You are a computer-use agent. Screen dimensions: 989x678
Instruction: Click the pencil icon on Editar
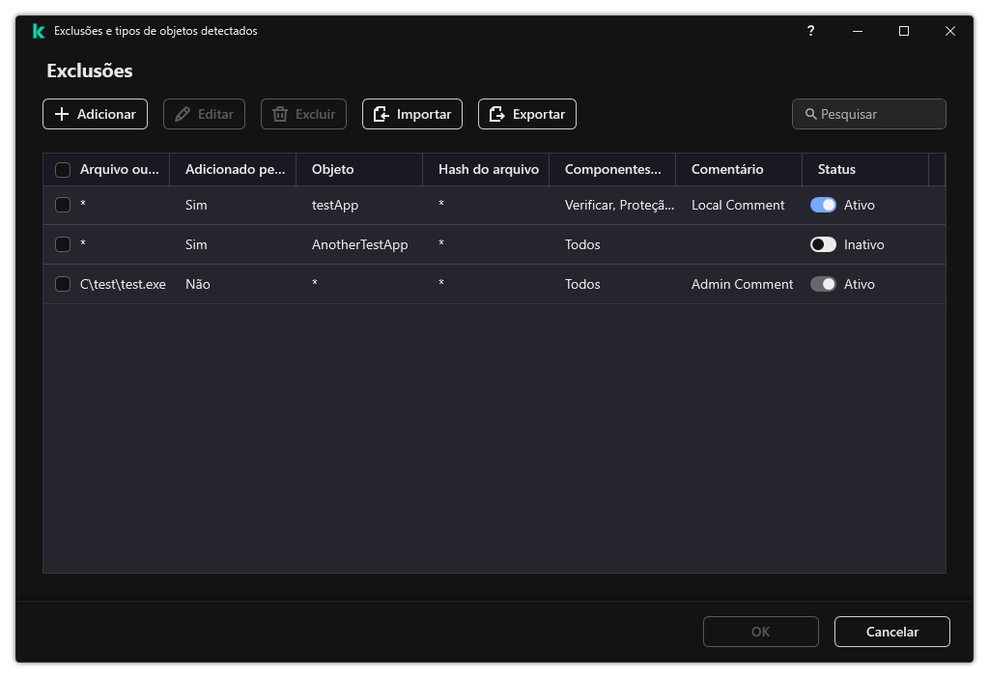[183, 114]
